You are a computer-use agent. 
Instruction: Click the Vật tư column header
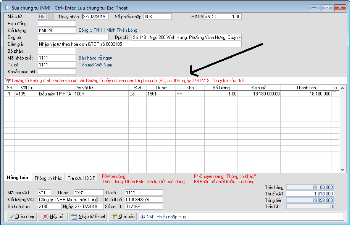(26, 88)
